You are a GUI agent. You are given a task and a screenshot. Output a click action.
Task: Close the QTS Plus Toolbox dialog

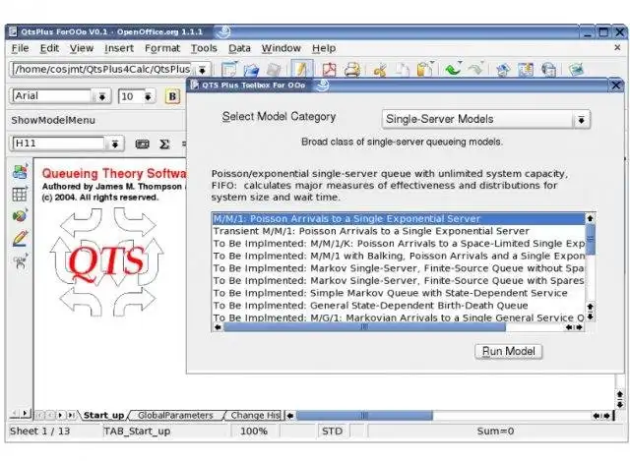[x=615, y=86]
